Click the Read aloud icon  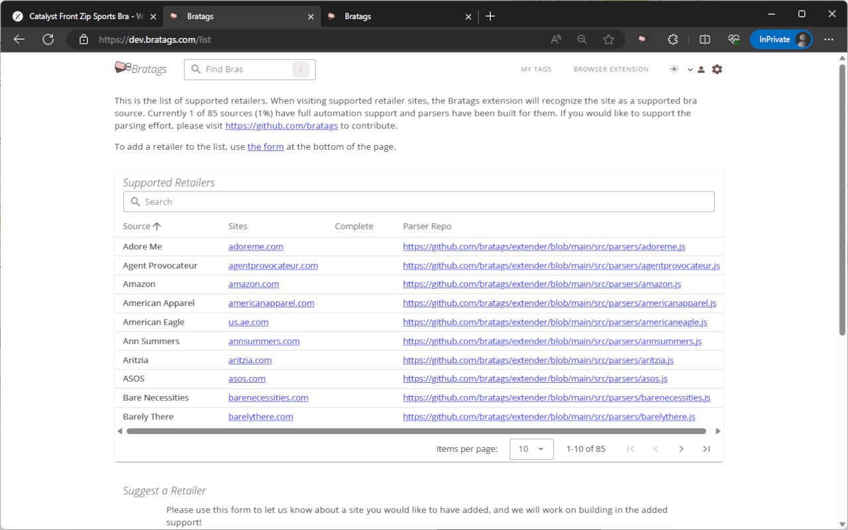pos(556,40)
